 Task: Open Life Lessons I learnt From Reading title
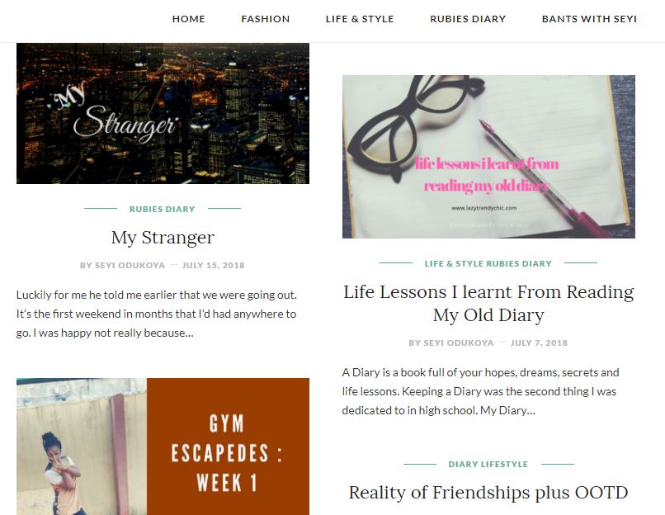point(488,304)
